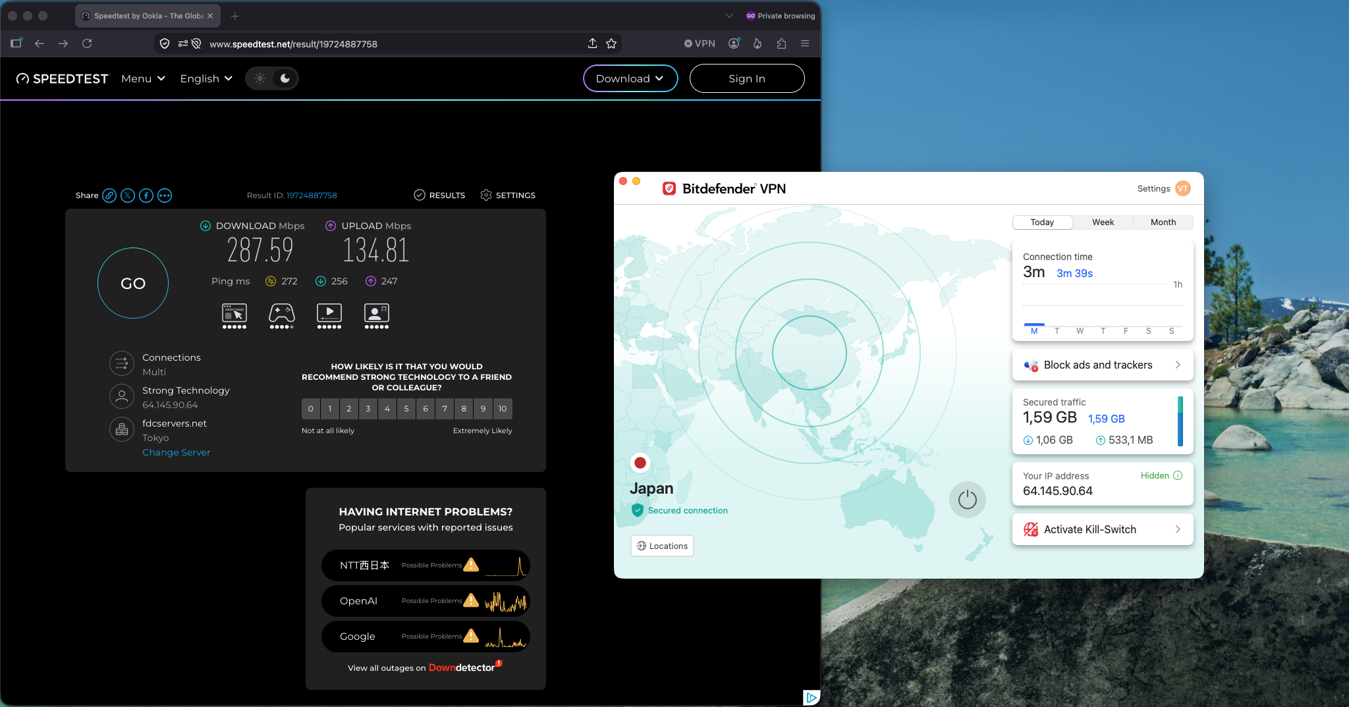Select rating 7 on recommendation scale
The width and height of the screenshot is (1349, 707).
click(445, 409)
